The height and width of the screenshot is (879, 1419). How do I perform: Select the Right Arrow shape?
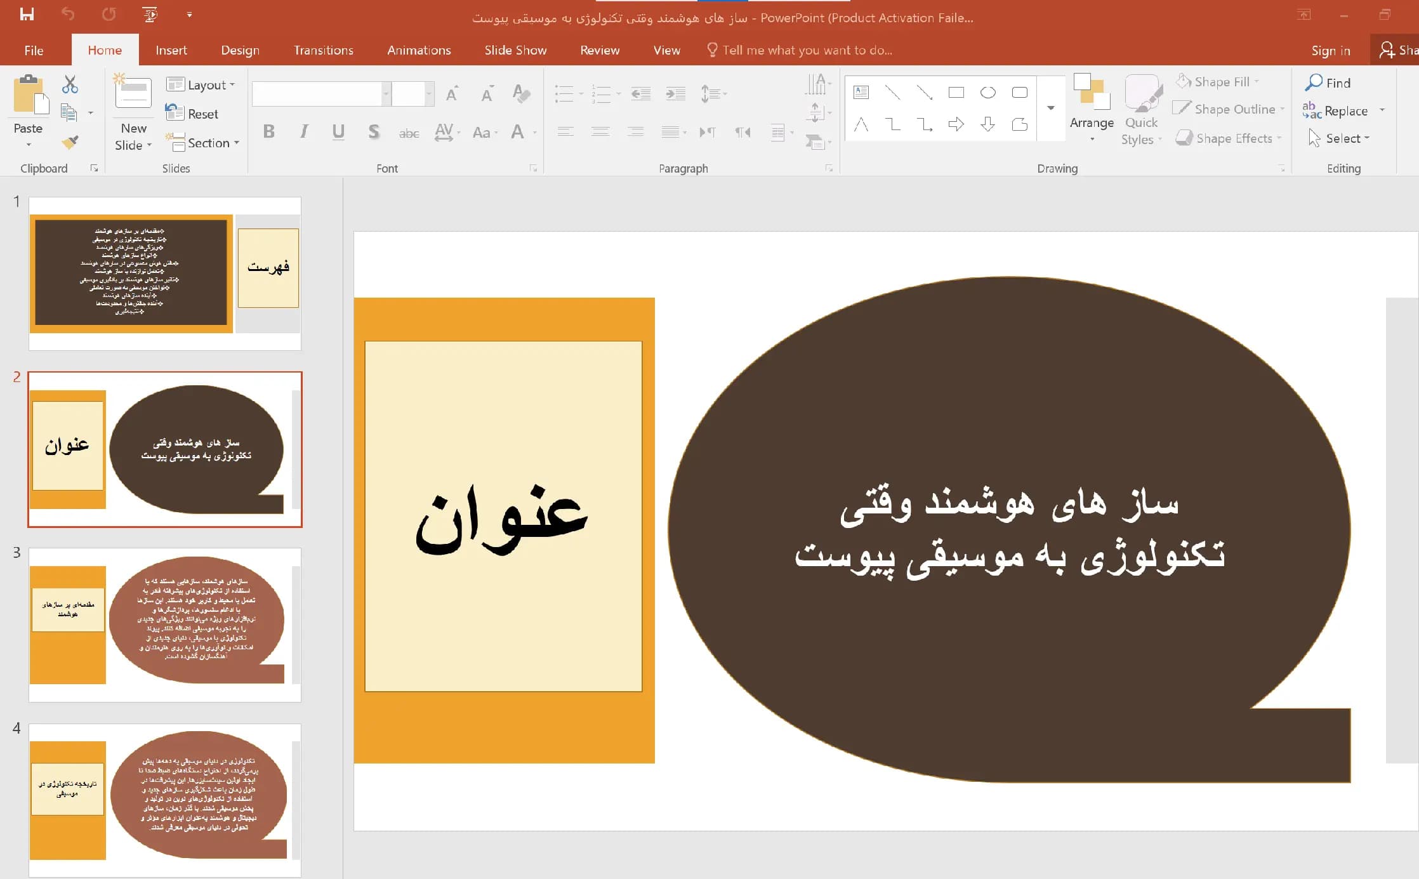(x=956, y=124)
